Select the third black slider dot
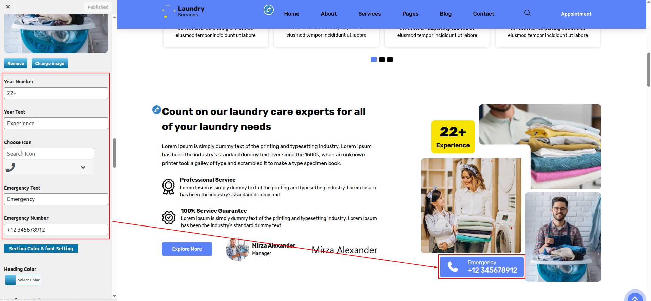The image size is (651, 301). [x=390, y=59]
